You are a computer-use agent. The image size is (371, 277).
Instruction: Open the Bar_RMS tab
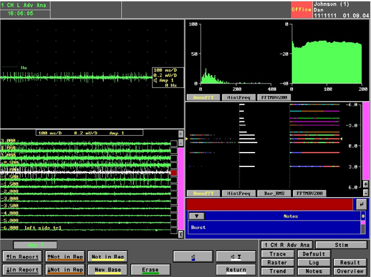(274, 193)
